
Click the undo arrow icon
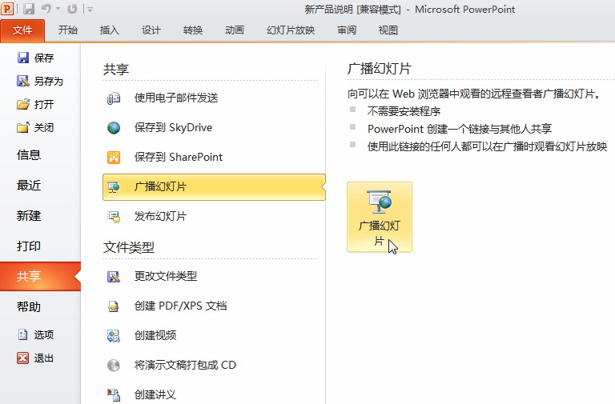(46, 10)
